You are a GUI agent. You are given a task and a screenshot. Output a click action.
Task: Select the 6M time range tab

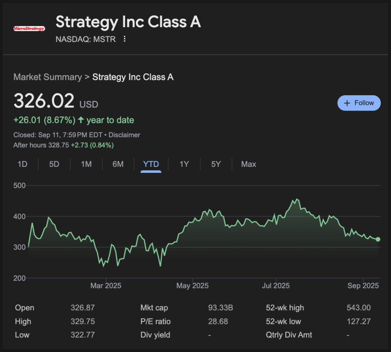pos(118,164)
